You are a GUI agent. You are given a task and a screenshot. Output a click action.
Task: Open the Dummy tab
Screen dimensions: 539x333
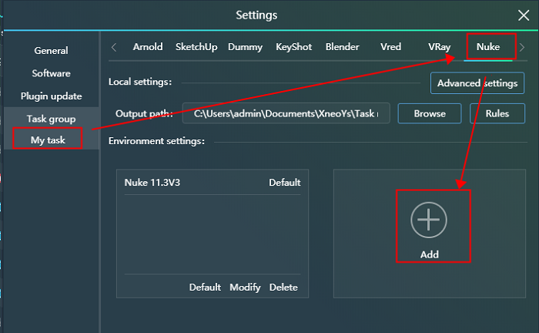[244, 47]
